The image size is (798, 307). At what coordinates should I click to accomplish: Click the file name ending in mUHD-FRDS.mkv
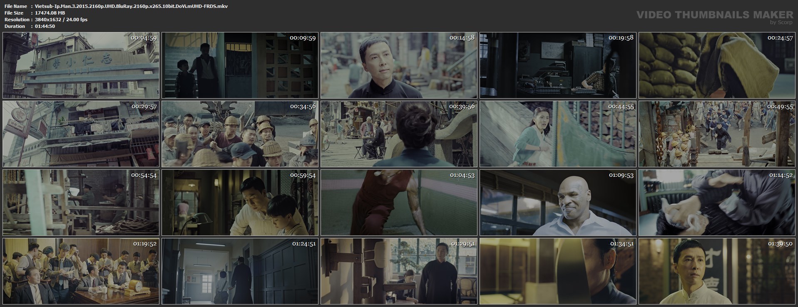coord(131,6)
